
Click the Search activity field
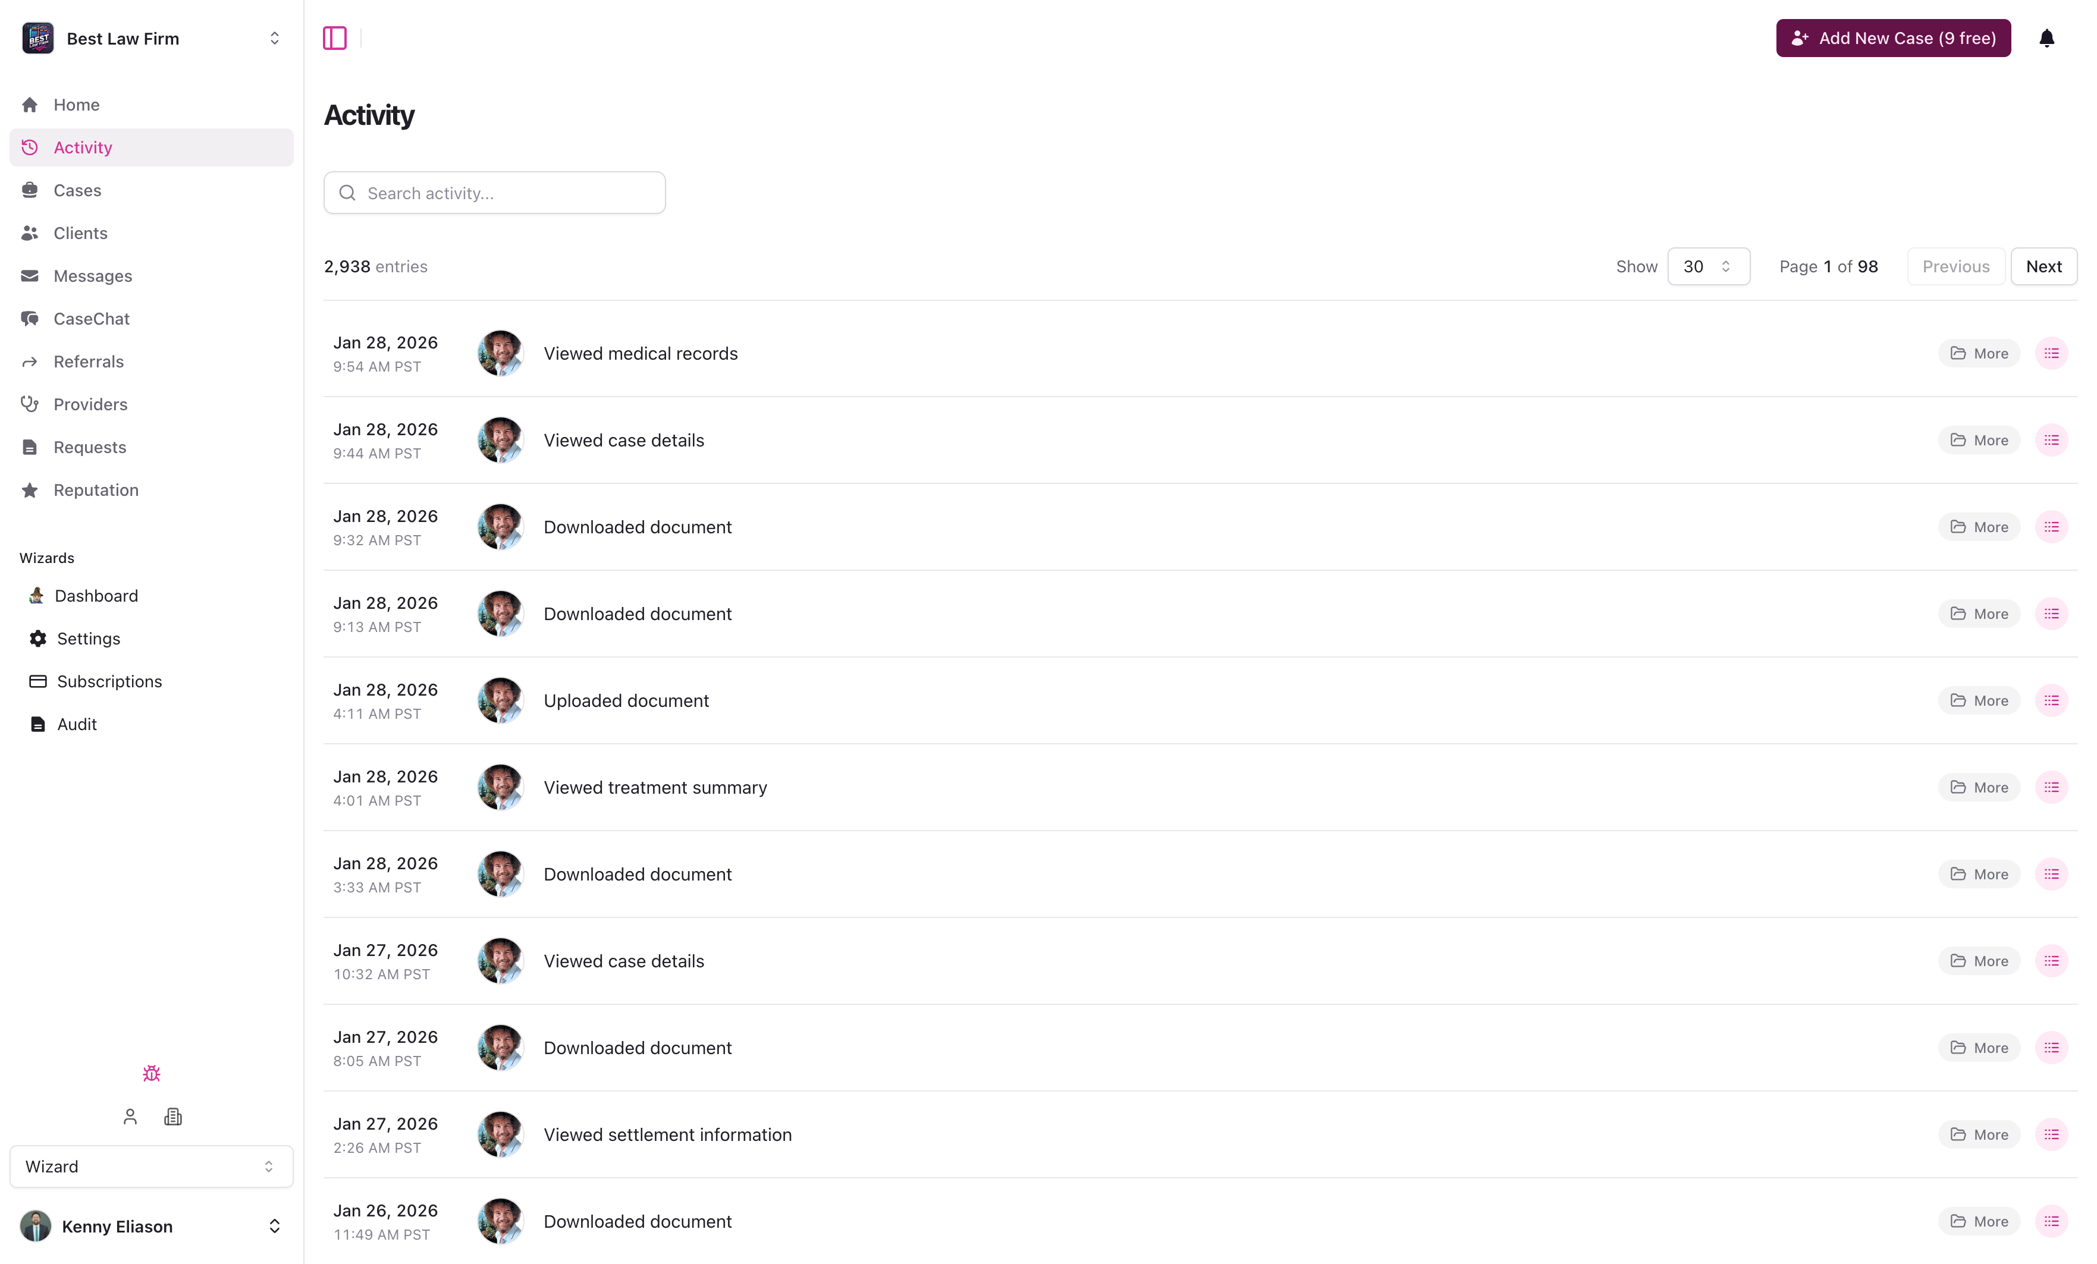494,192
